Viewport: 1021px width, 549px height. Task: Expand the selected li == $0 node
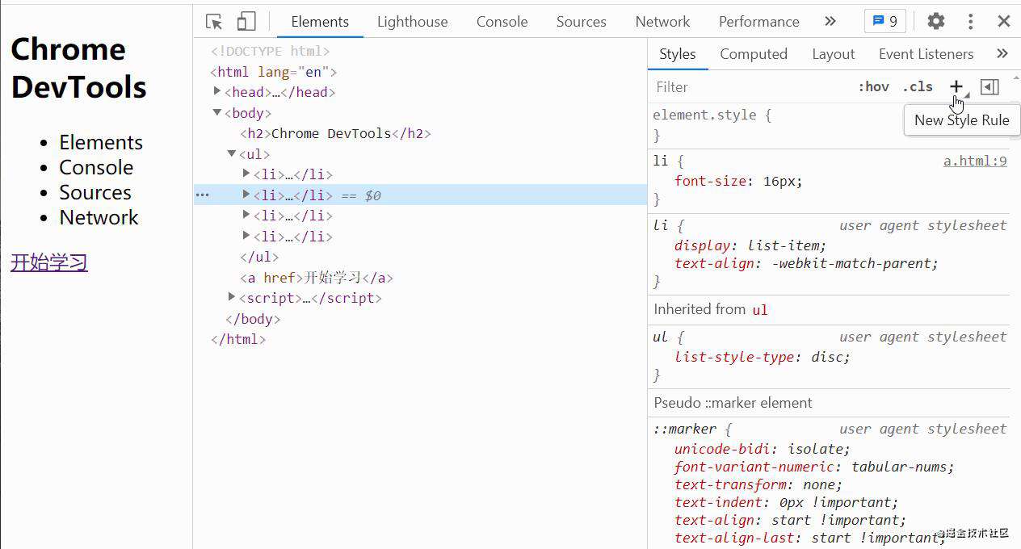(x=246, y=195)
